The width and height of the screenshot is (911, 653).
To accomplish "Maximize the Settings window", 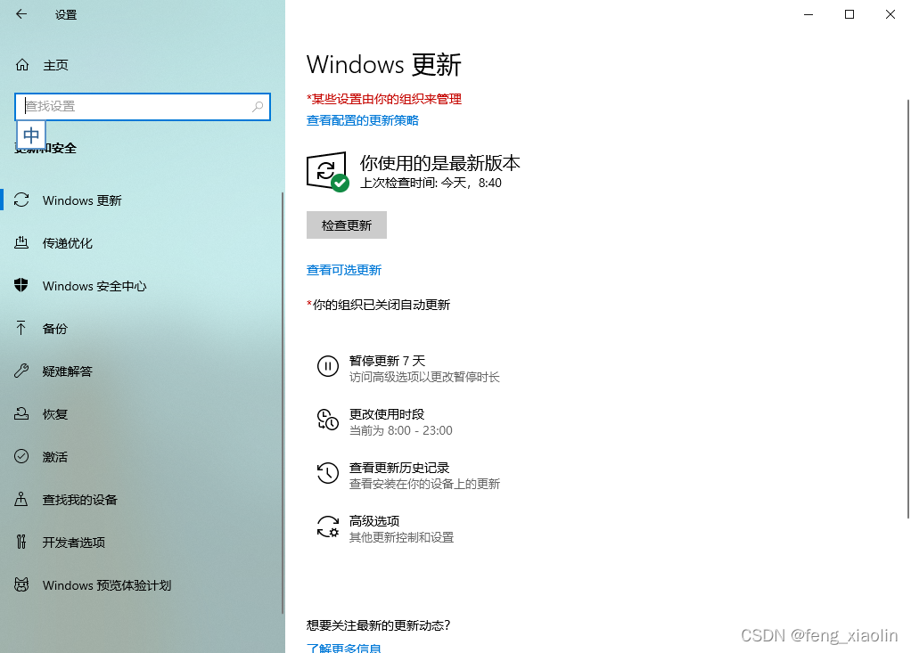I will [849, 14].
